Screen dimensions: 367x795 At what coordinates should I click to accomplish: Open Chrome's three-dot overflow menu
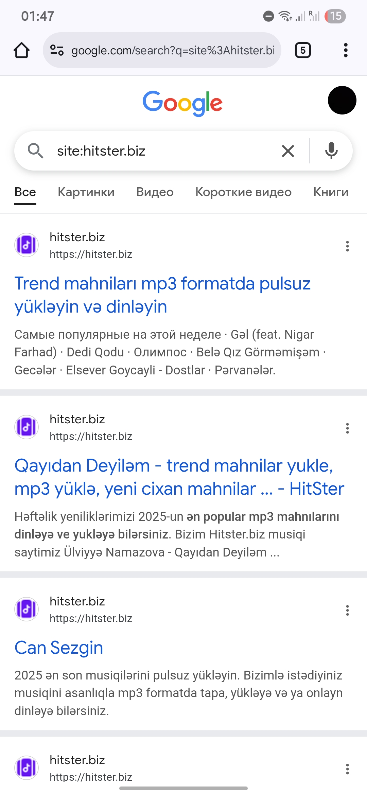pos(346,50)
